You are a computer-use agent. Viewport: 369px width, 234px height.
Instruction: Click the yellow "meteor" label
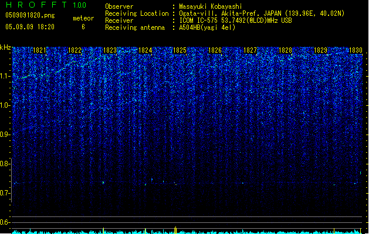[83, 18]
